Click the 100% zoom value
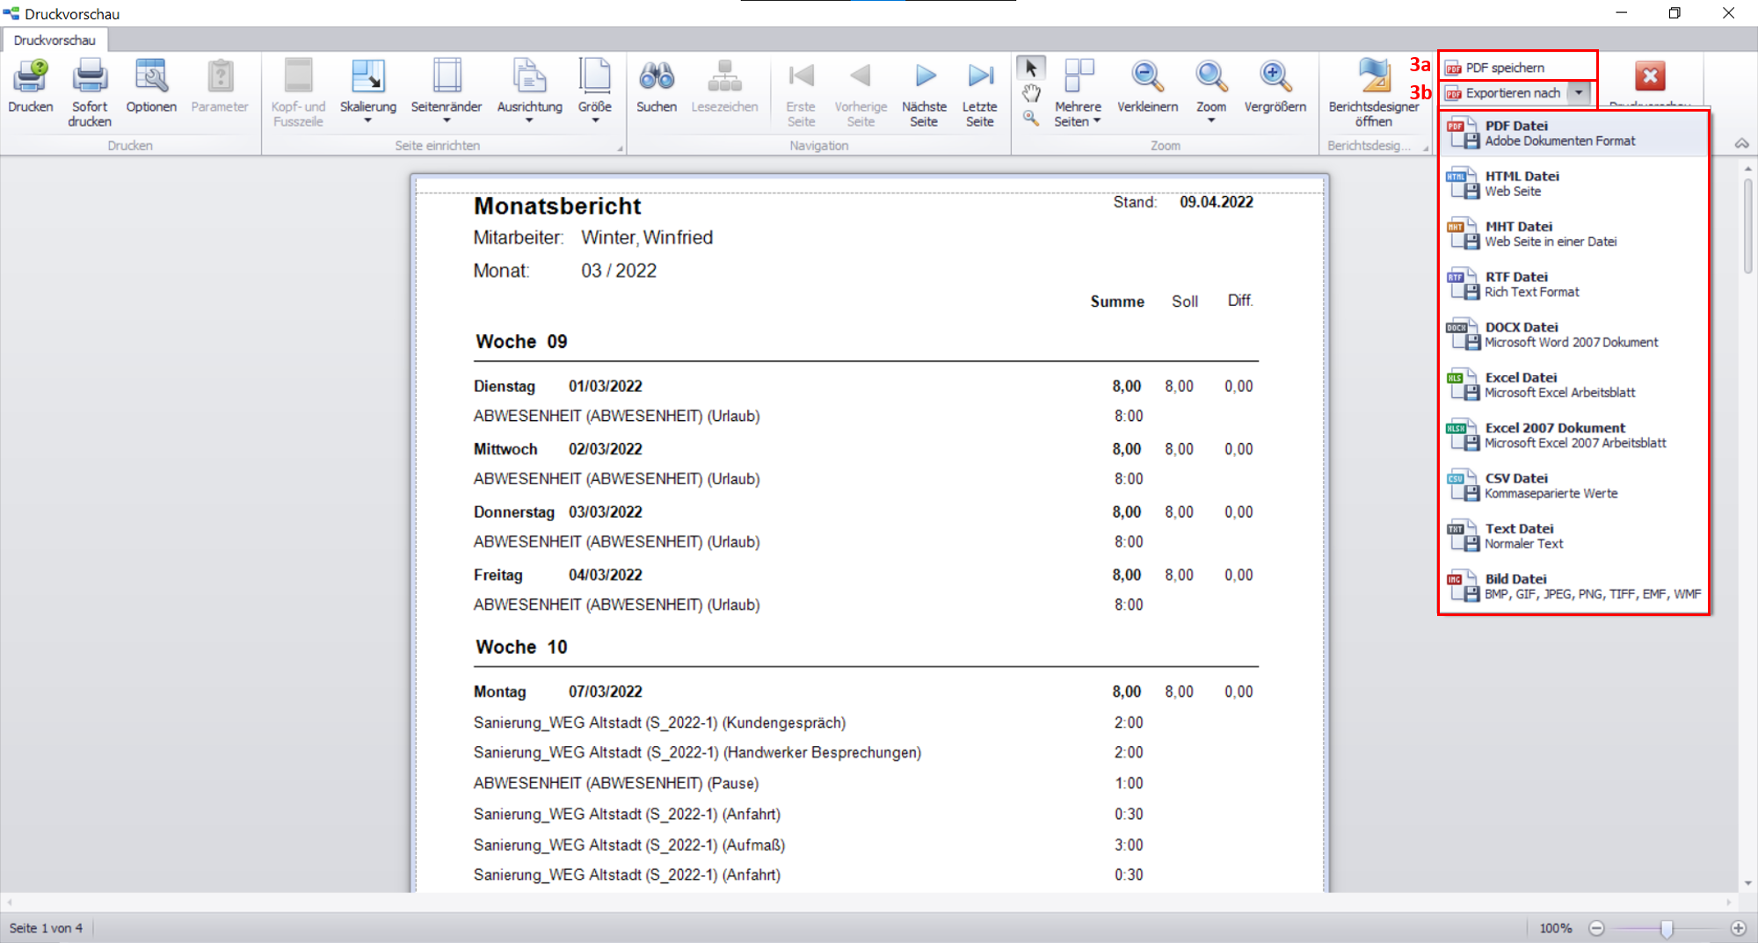The image size is (1758, 943). click(x=1555, y=928)
